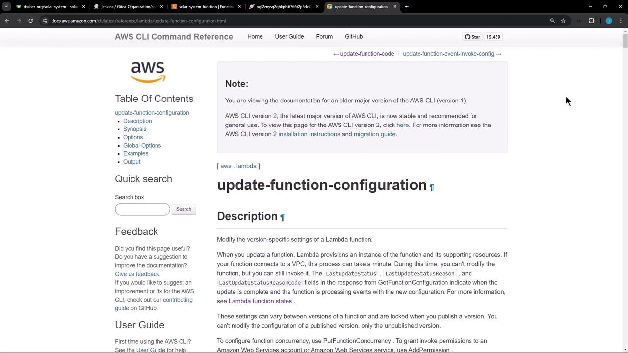Jump to Synopsis section

[134, 129]
